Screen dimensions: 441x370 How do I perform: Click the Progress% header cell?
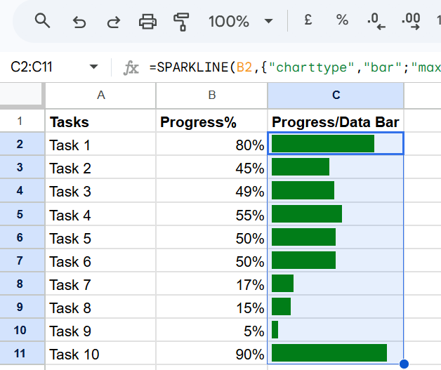click(x=212, y=121)
